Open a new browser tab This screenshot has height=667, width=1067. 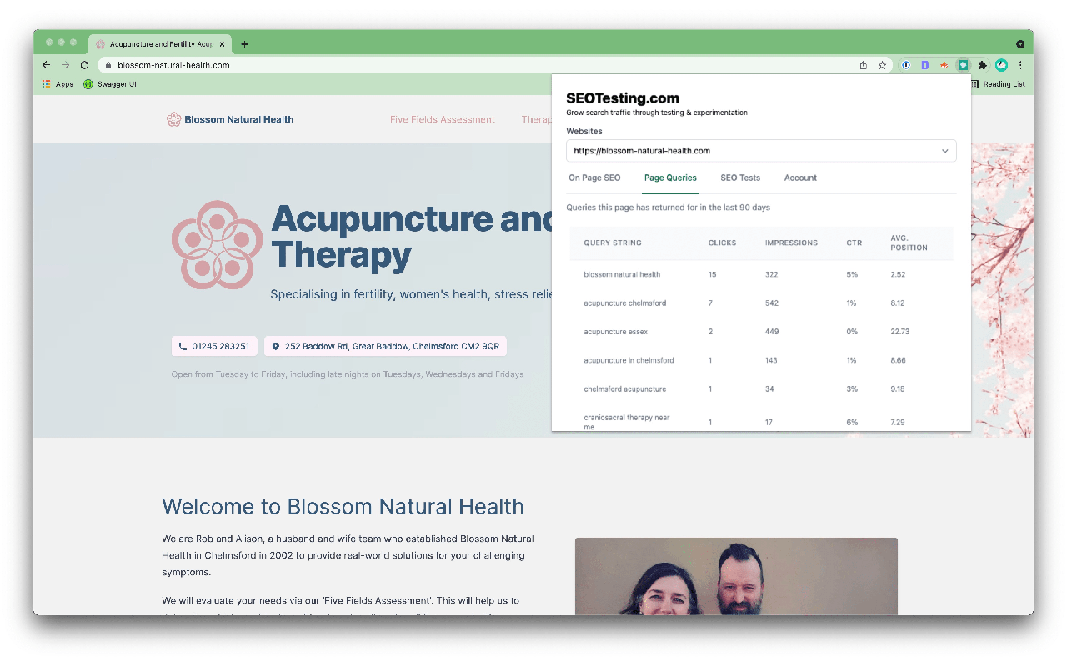244,44
